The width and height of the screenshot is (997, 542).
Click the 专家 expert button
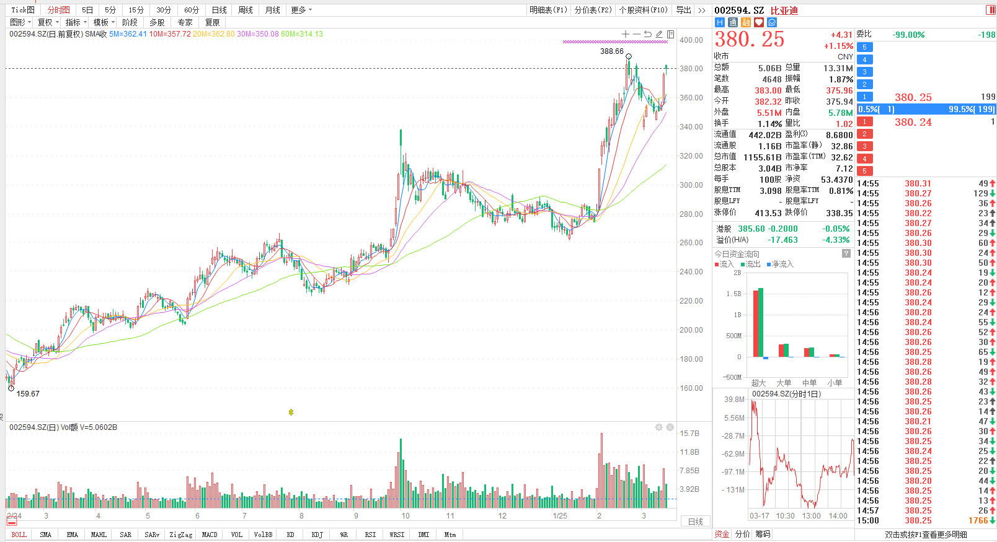[185, 22]
